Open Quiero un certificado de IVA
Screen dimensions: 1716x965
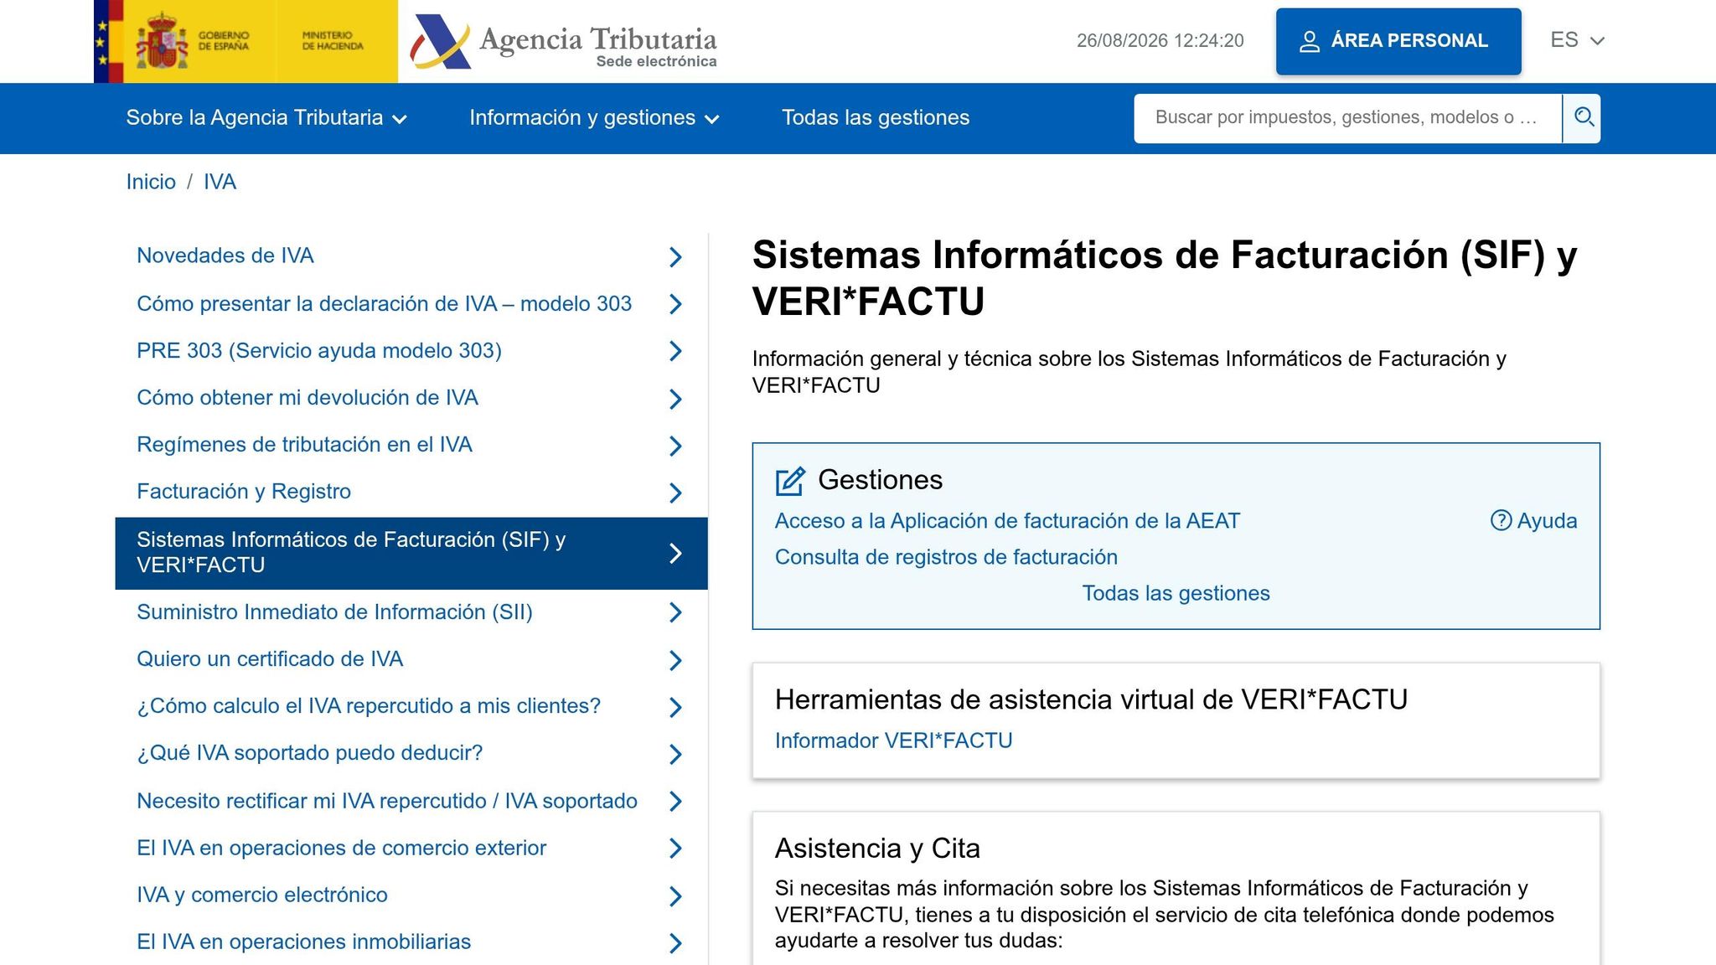(270, 659)
